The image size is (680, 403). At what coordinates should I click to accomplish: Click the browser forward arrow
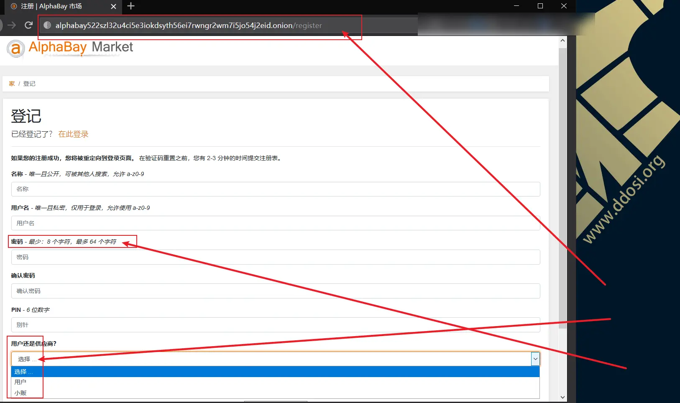tap(12, 25)
